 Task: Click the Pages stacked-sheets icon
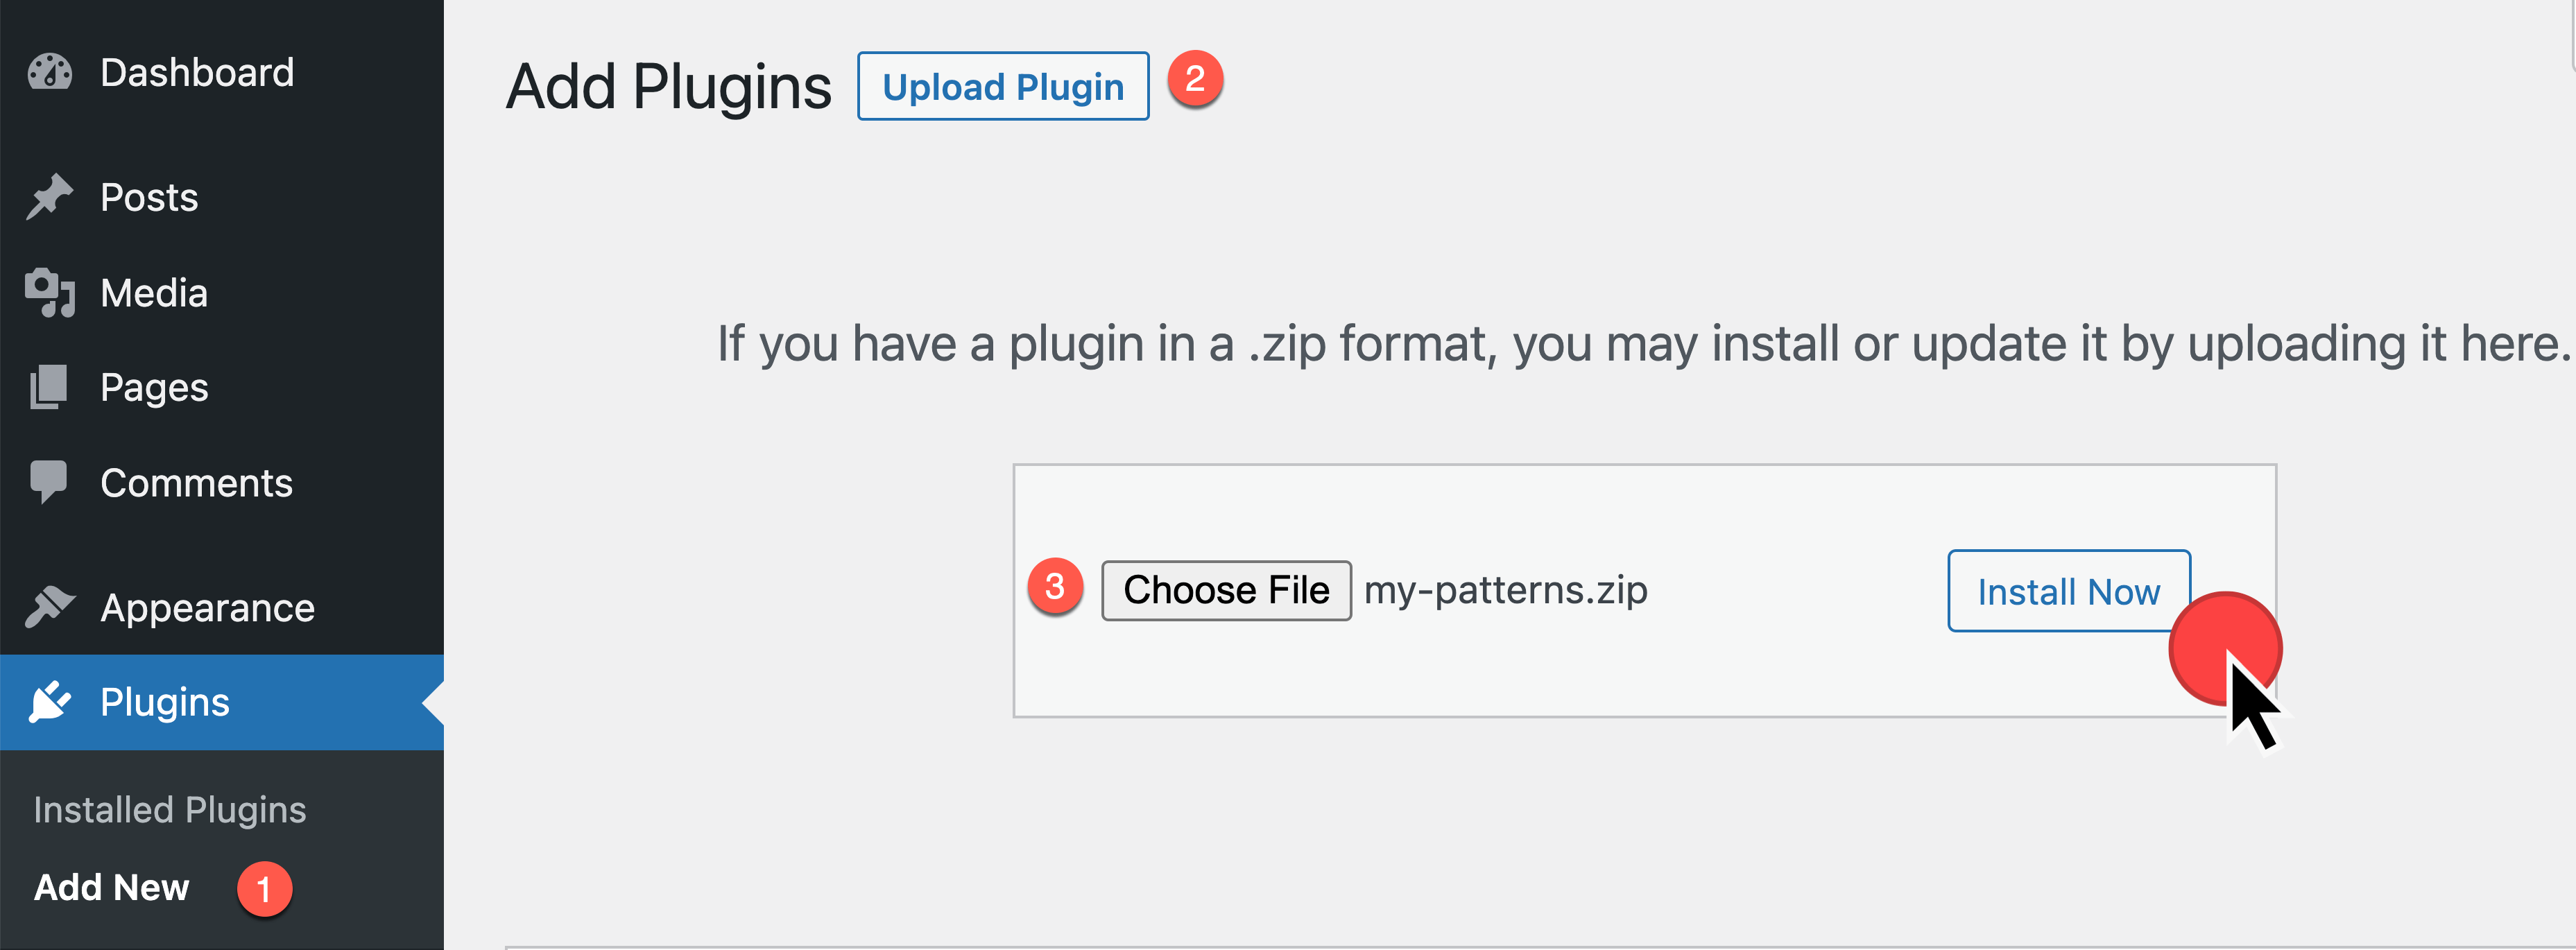click(x=49, y=387)
